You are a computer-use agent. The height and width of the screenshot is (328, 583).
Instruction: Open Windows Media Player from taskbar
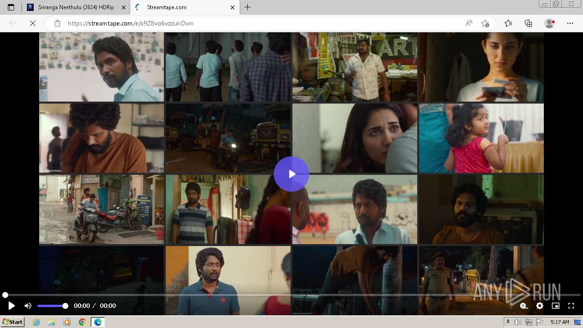point(67,322)
